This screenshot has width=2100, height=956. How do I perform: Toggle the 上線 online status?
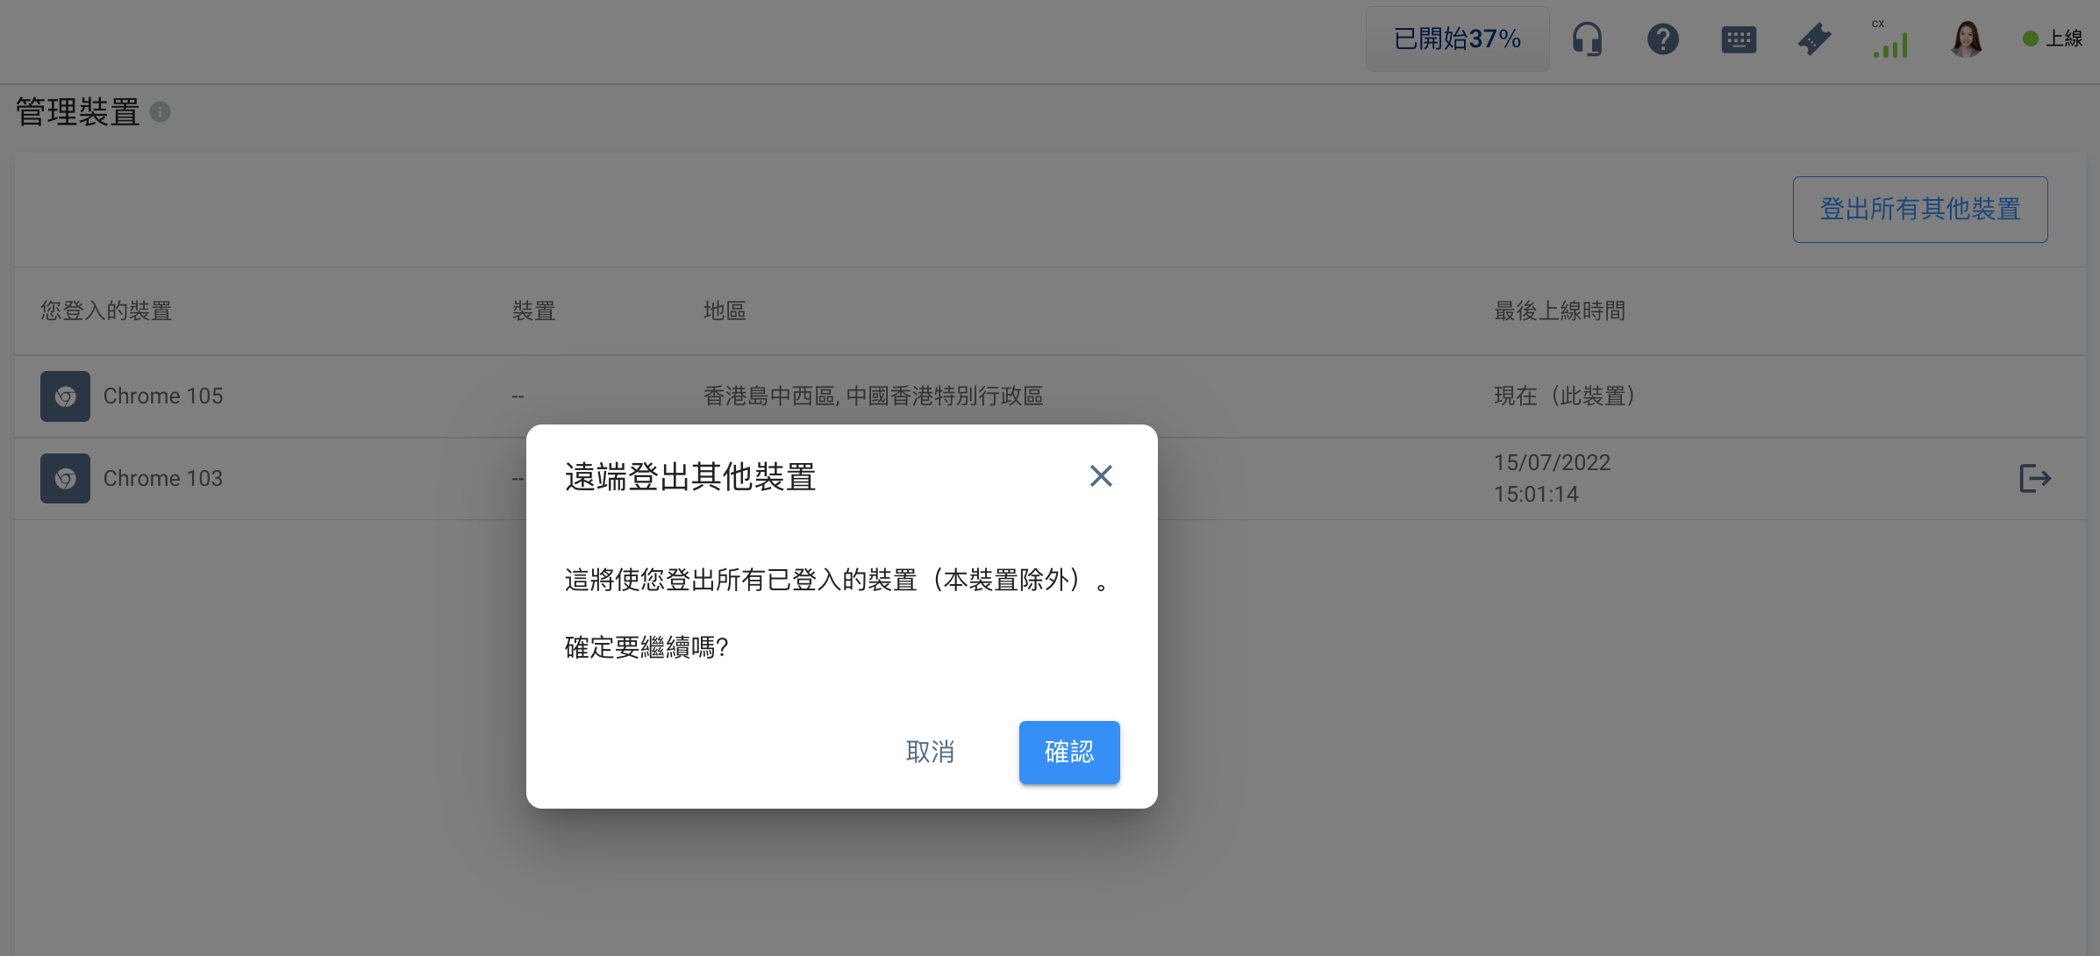[x=2053, y=39]
